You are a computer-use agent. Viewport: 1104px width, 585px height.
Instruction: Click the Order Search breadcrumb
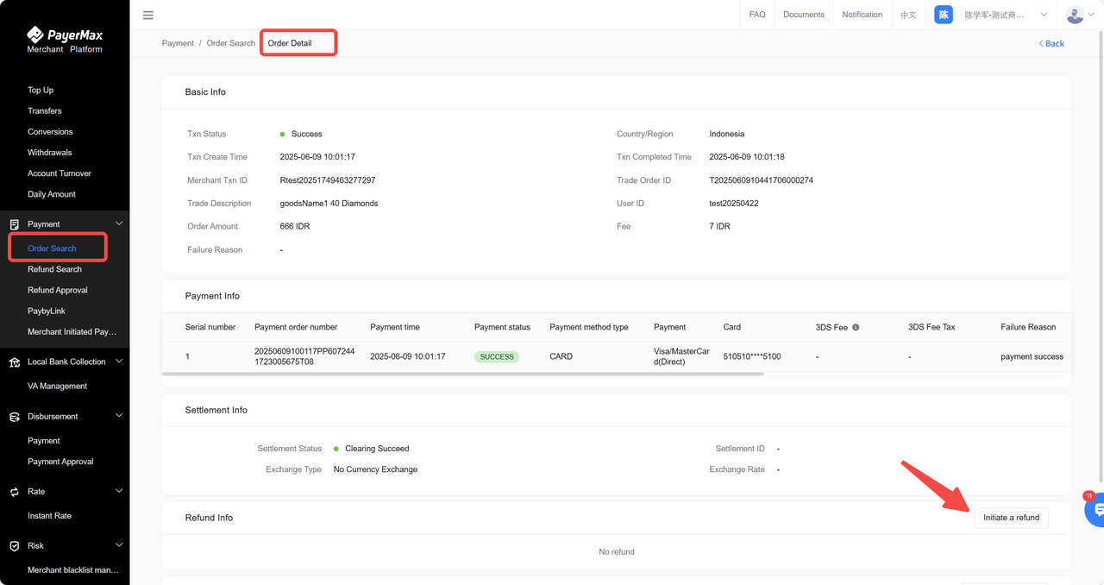[x=231, y=43]
